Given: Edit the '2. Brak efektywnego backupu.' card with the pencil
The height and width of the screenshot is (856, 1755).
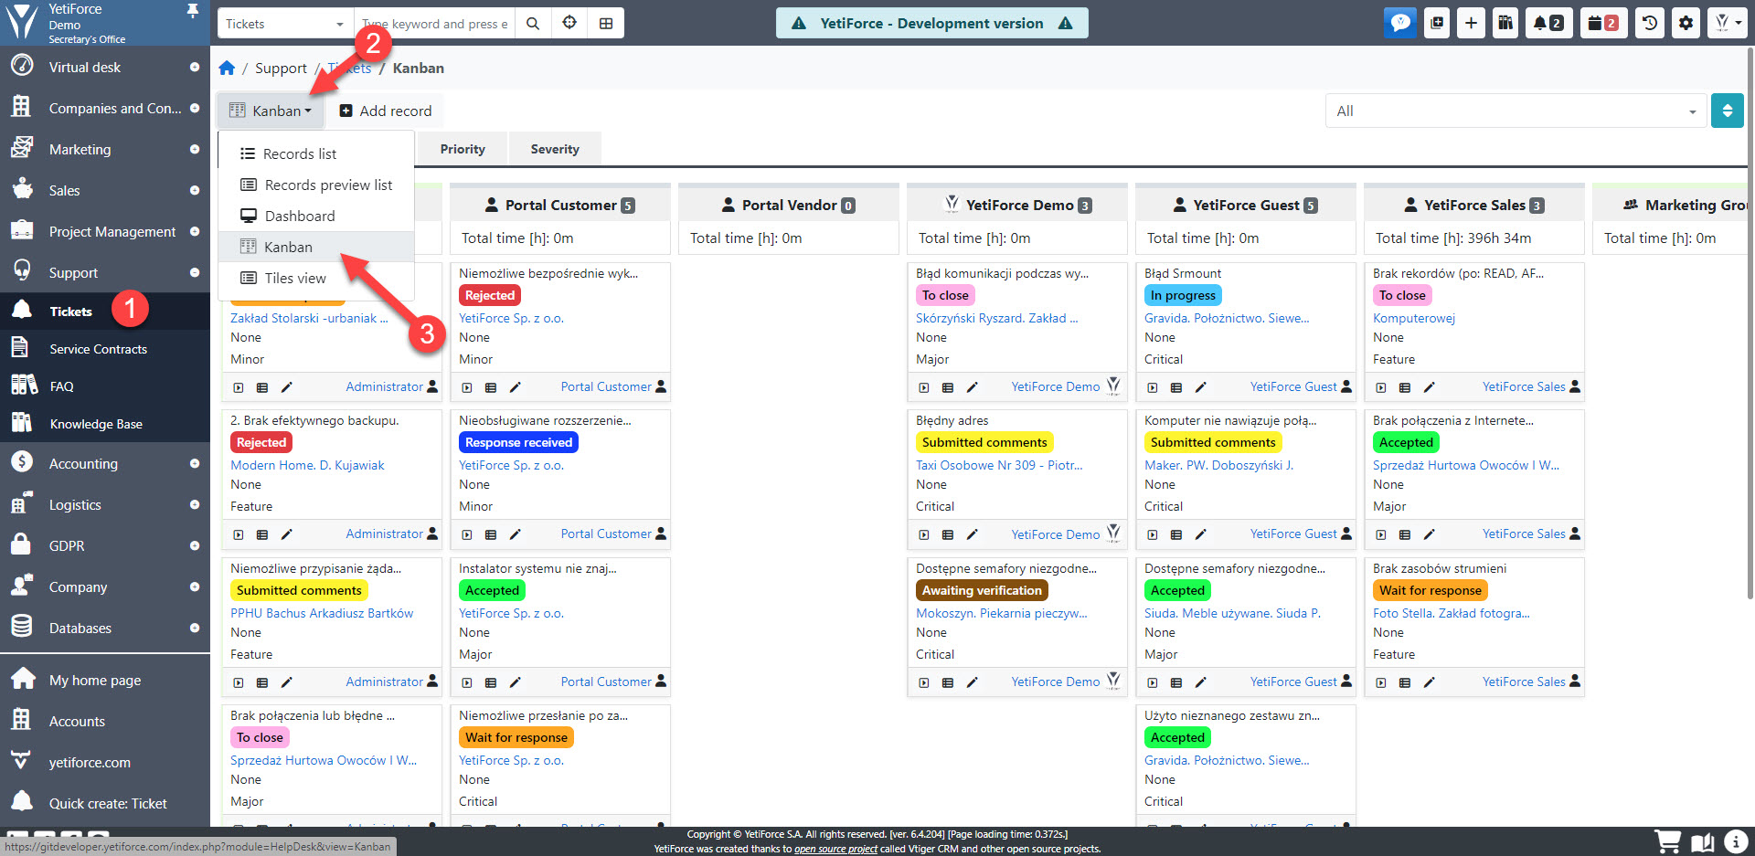Looking at the screenshot, I should click(286, 534).
